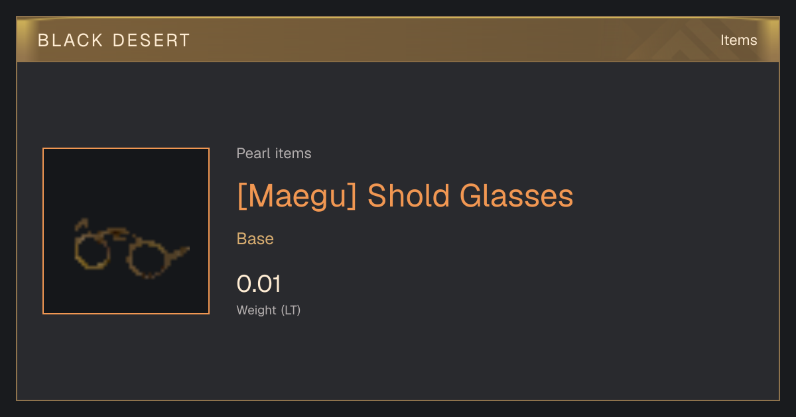Click the BLACK DESERT site logo
Viewport: 796px width, 417px height.
point(114,40)
